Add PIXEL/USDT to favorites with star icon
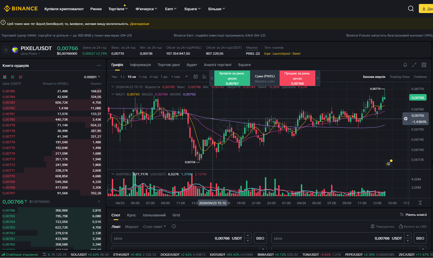The image size is (433, 258). coord(6,50)
